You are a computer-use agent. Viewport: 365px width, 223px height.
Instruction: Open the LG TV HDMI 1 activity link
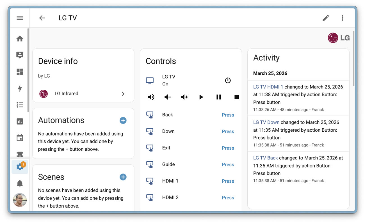268,87
